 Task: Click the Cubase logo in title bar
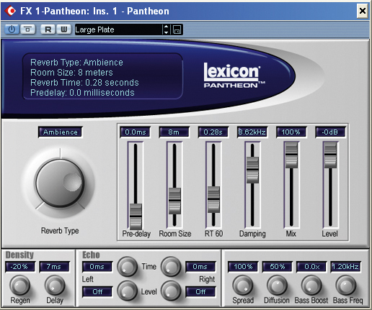[x=10, y=11]
